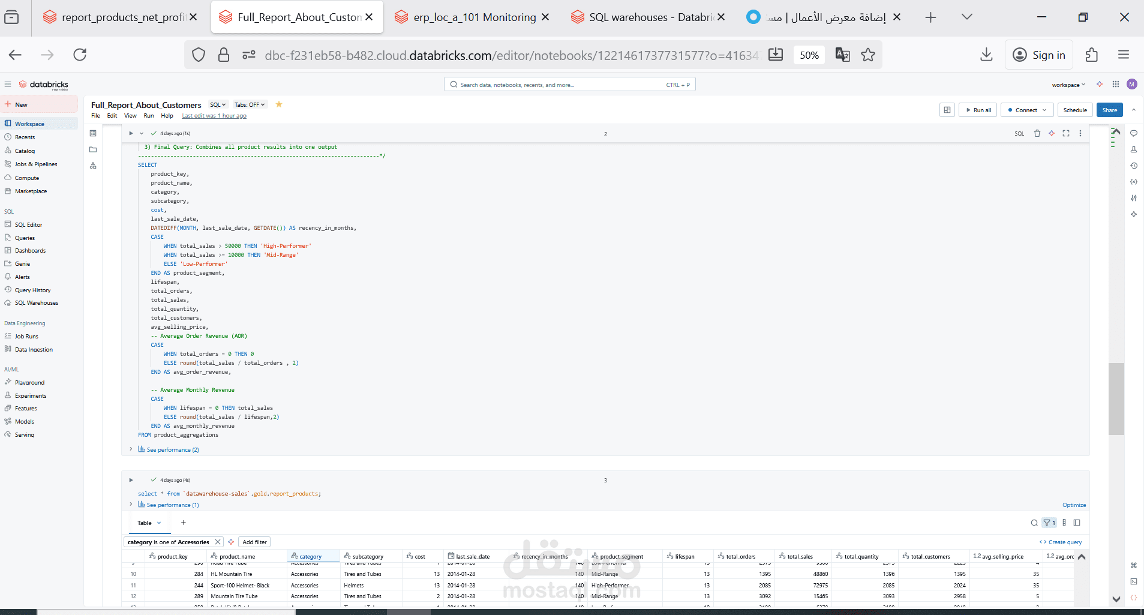
Task: Favorite the notebook with the star icon
Action: pyautogui.click(x=279, y=104)
